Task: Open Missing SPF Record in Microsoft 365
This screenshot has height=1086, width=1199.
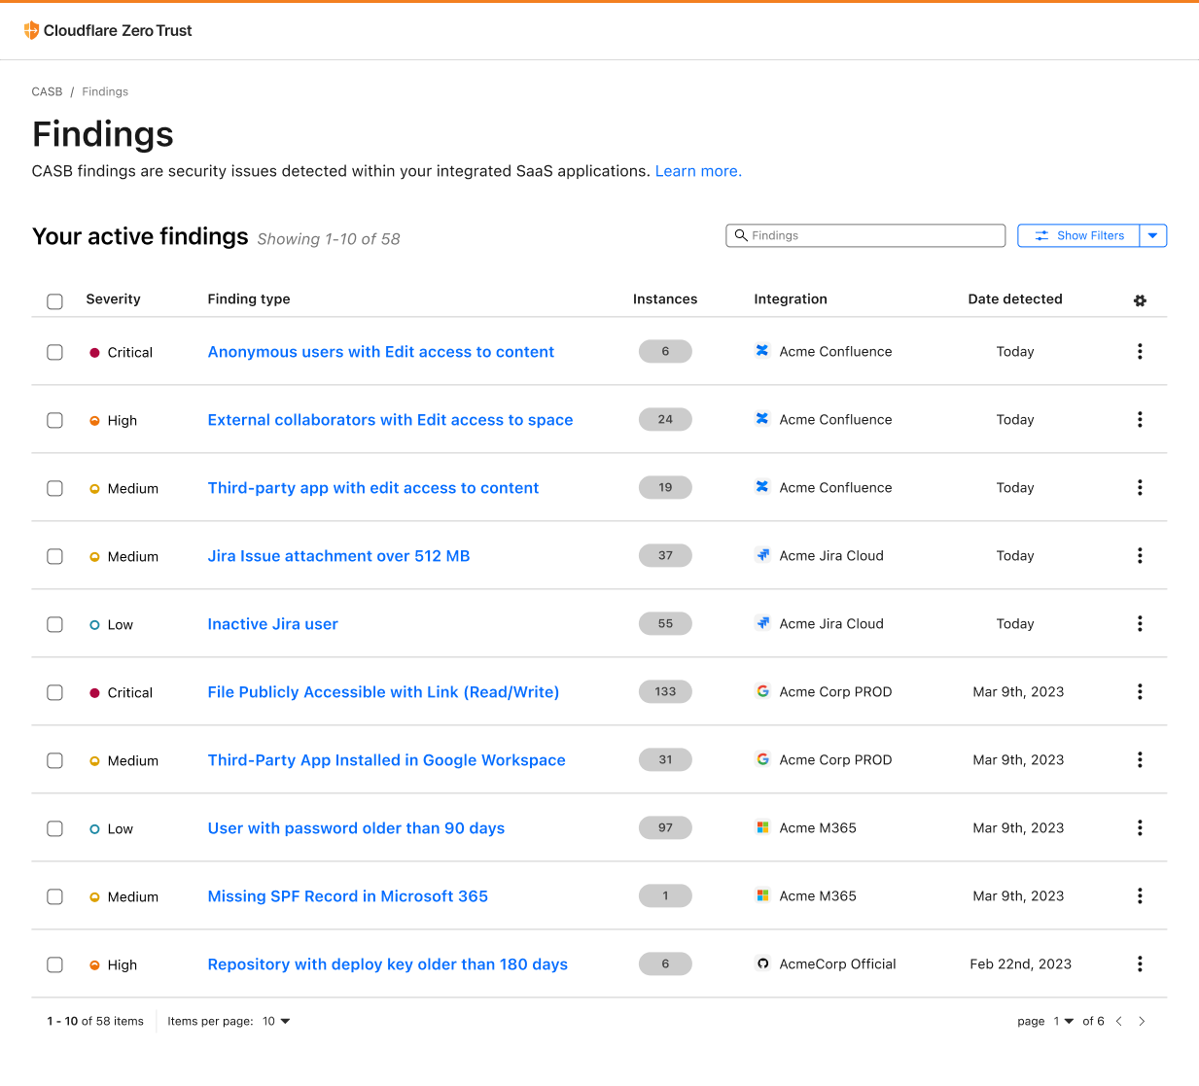Action: pos(347,896)
